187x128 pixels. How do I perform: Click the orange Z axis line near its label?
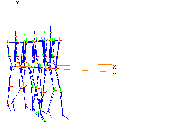tap(108, 72)
